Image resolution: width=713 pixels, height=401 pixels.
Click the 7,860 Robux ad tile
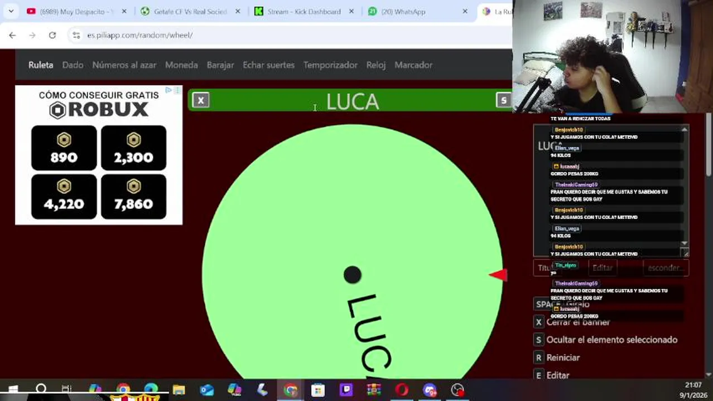click(x=133, y=197)
